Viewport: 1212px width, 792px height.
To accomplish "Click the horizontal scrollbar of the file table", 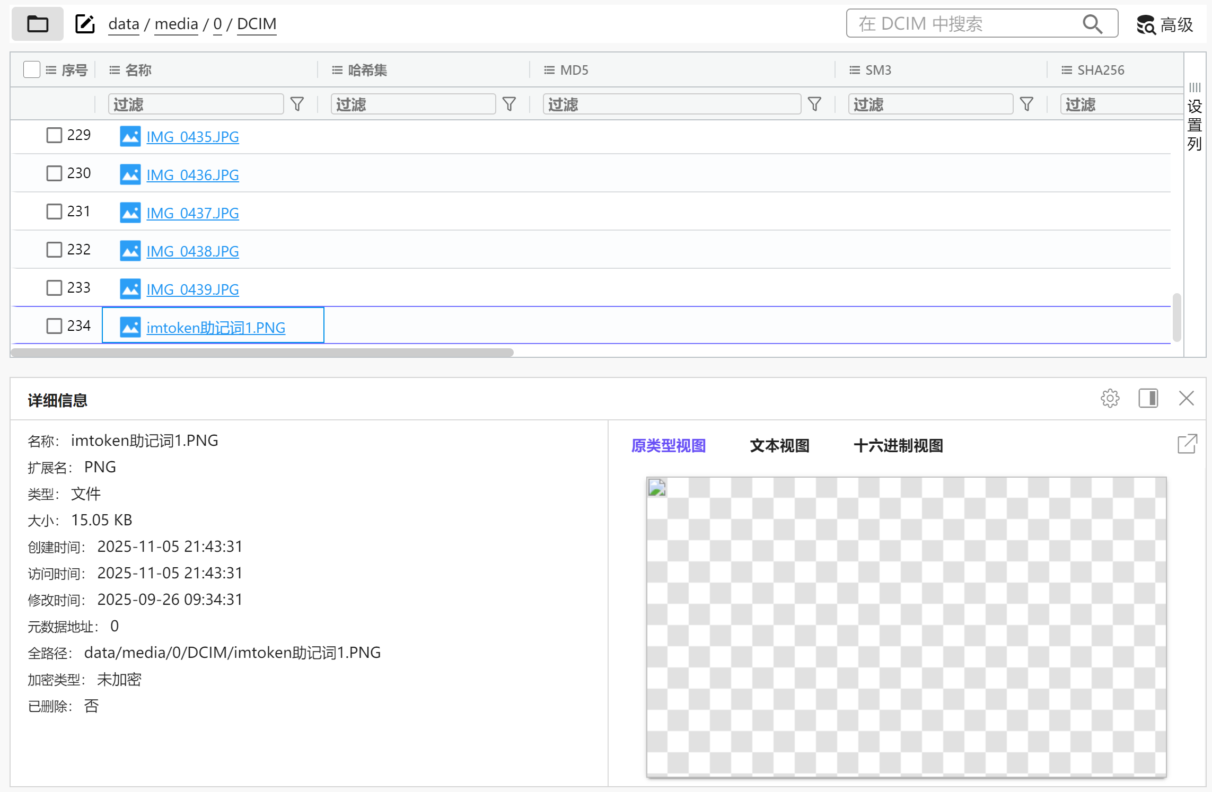I will pos(262,353).
